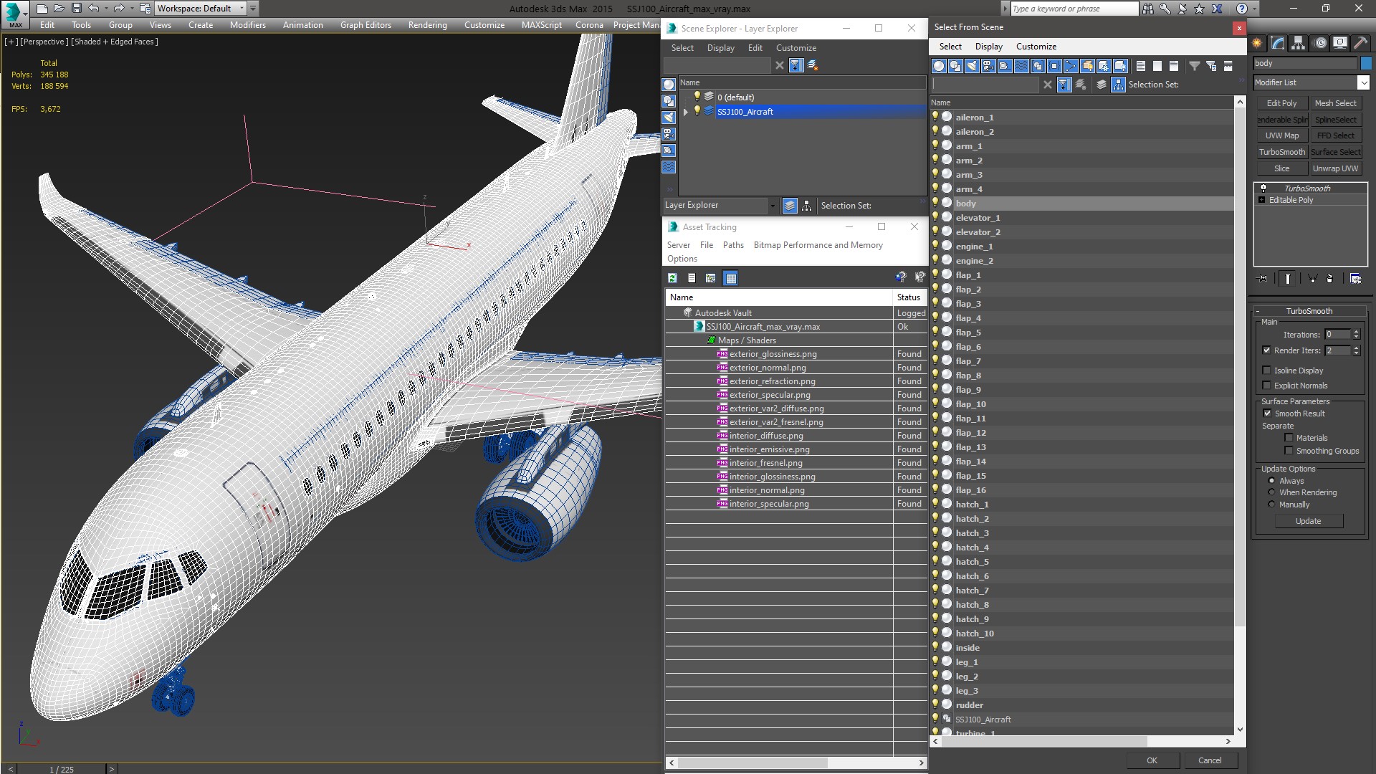Enable the Explicit Normals checkbox
Screen dimensions: 1376x774
[1267, 386]
